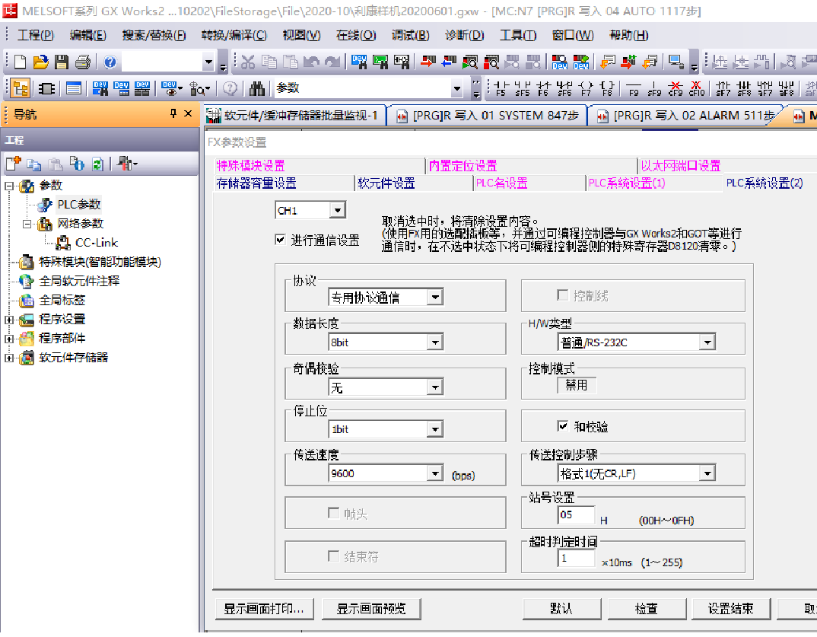Open the 传送速度 9600 baud dropdown
Viewport: 817px width, 637px height.
pyautogui.click(x=435, y=473)
